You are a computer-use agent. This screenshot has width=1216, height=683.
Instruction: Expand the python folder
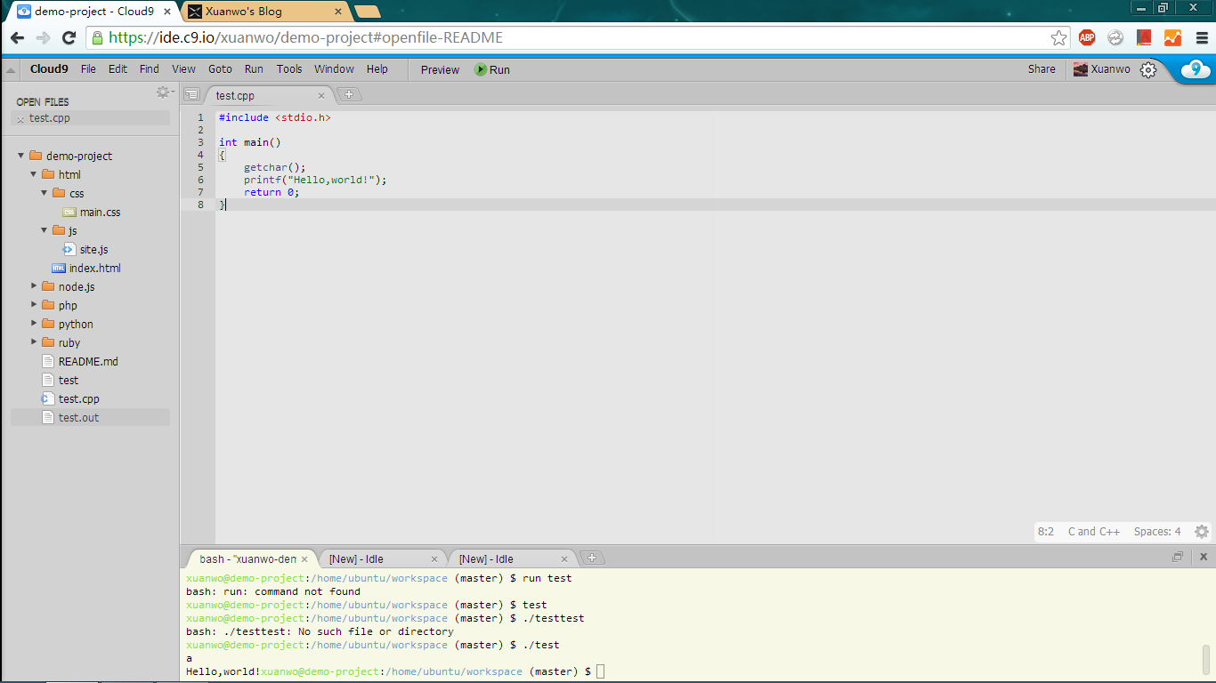point(35,324)
